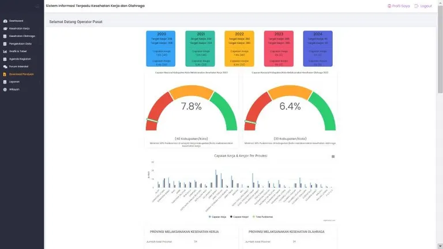Click the '(33 Kabupaten/Kota)' gauge label
443x249 pixels.
click(290, 138)
